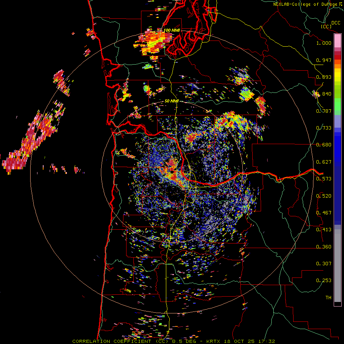
Task: Click the 0.733 scale value
Action: click(x=324, y=128)
